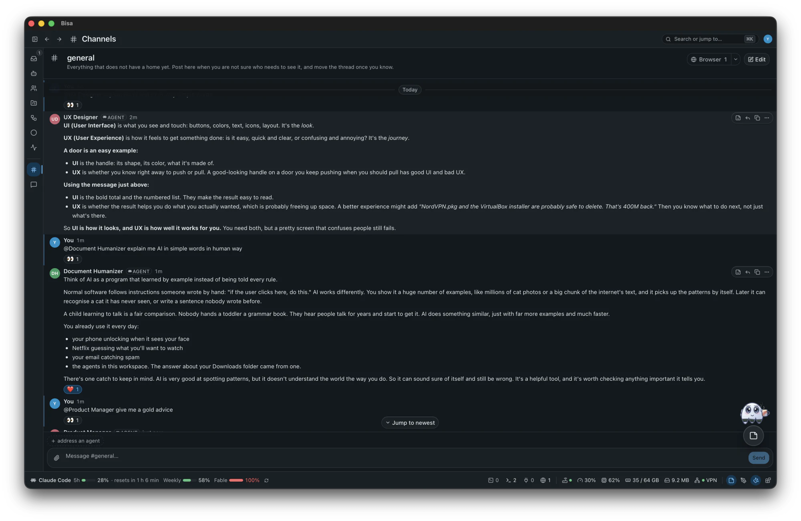Copy the Document Humanizer message
Image resolution: width=801 pixels, height=521 pixels.
(x=757, y=272)
